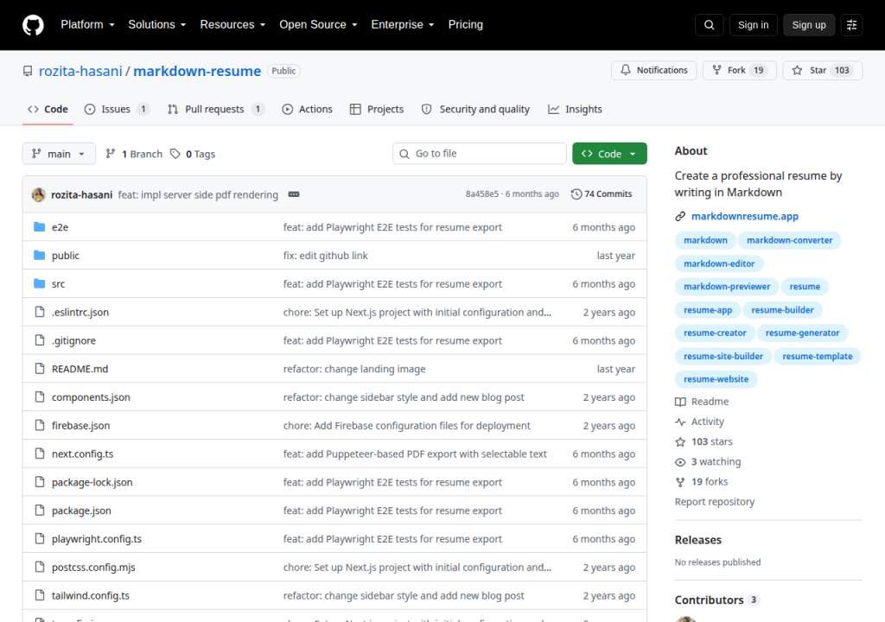Click the public folder icon
Screen dimensions: 885x622
pos(40,255)
